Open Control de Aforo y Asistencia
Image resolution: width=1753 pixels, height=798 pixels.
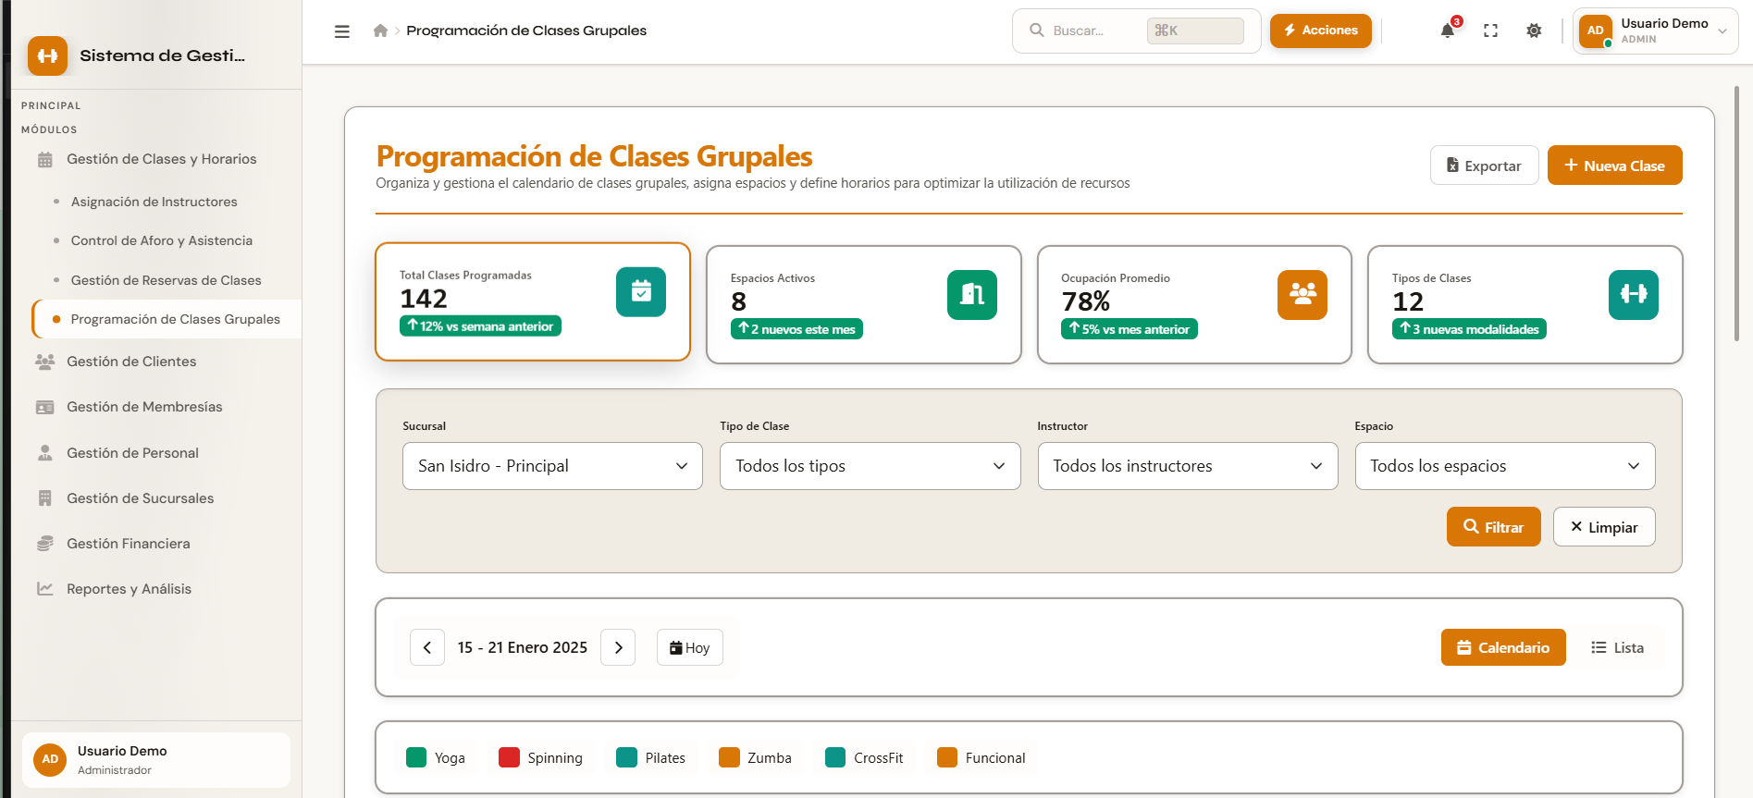tap(161, 240)
